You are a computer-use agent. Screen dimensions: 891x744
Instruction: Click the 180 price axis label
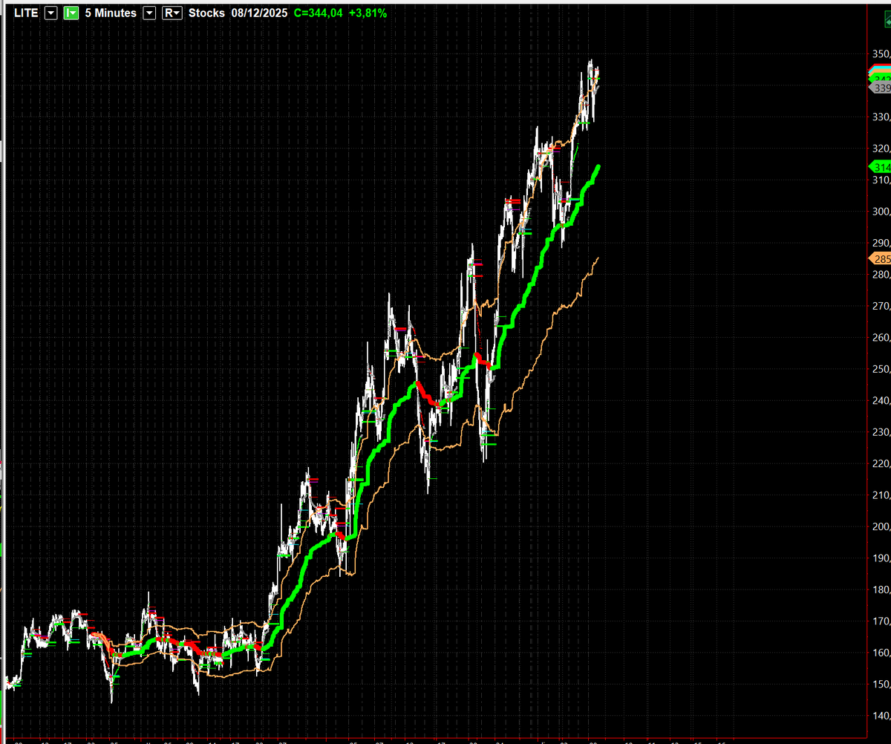pos(881,590)
